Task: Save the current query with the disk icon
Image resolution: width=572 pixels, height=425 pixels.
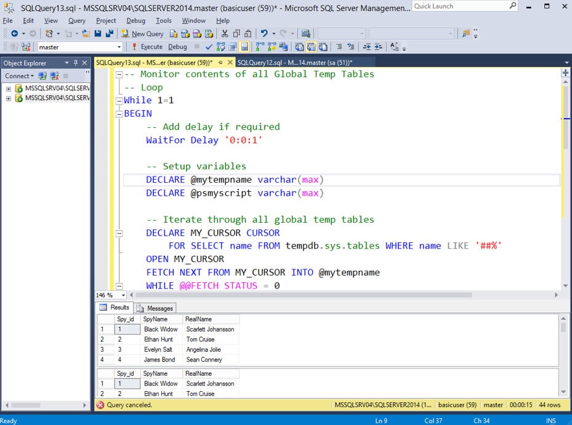Action: [98, 34]
